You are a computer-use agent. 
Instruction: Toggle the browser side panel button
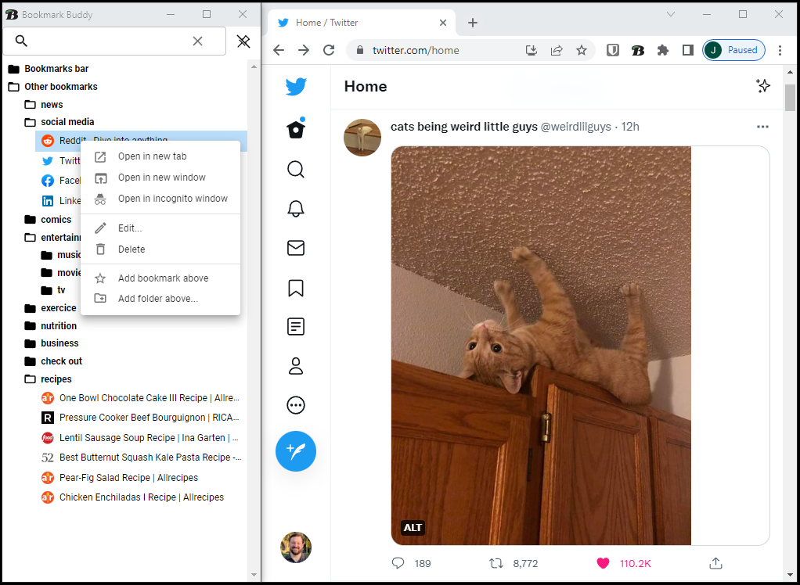[x=687, y=50]
